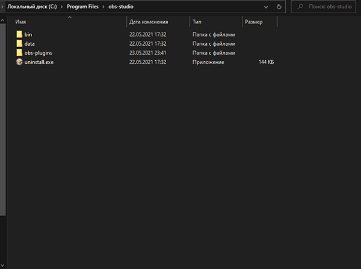The width and height of the screenshot is (361, 269).
Task: Click the date in the data row
Action: point(147,43)
